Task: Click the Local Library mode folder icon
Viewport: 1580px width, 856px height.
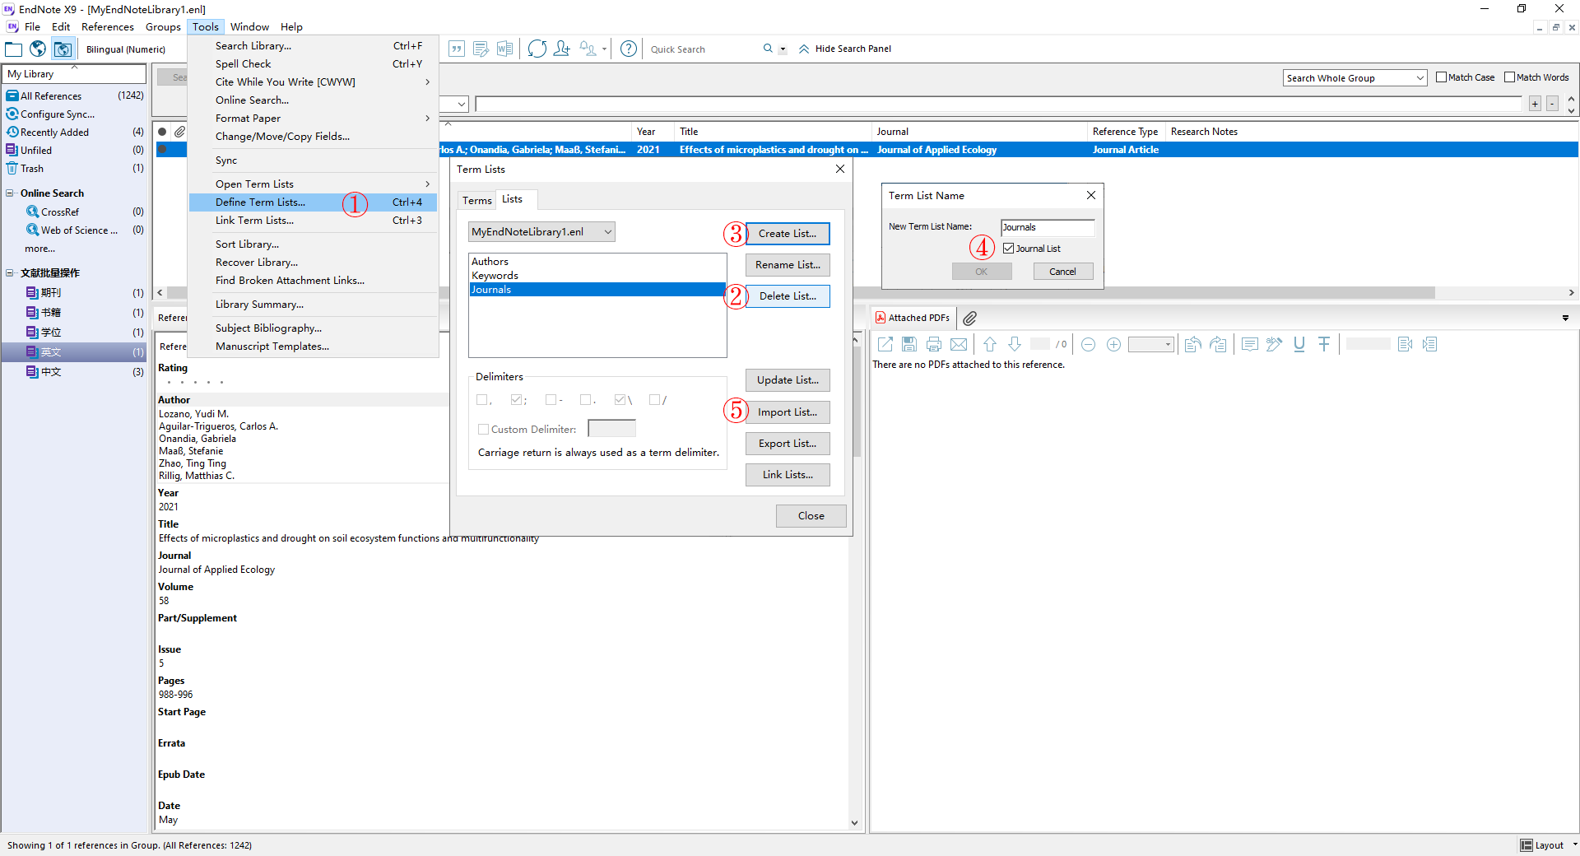Action: pyautogui.click(x=14, y=49)
